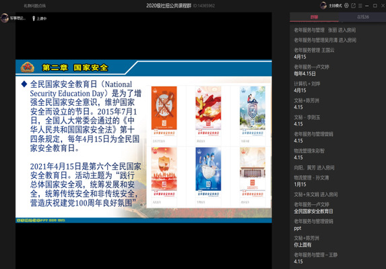Click 主持模式 host mode label
This screenshot has width=386, height=269.
(335, 5)
